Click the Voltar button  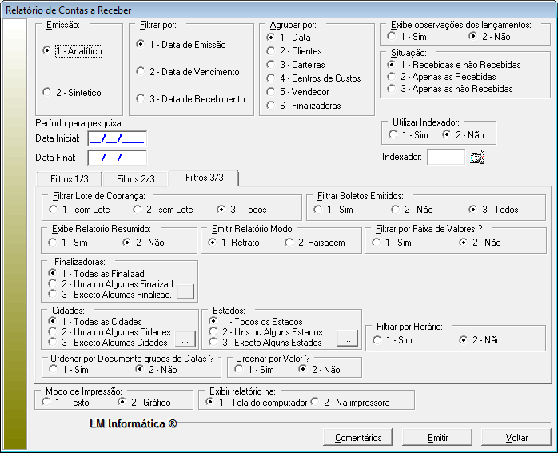click(516, 438)
